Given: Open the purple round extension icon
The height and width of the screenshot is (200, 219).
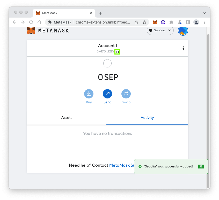Looking at the screenshot, I should pos(163,22).
